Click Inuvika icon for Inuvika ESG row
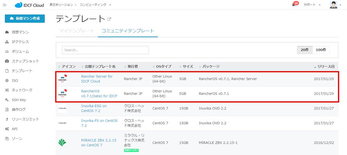 [62, 108]
